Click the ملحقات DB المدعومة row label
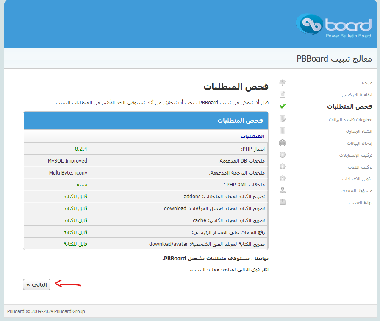 (241, 161)
